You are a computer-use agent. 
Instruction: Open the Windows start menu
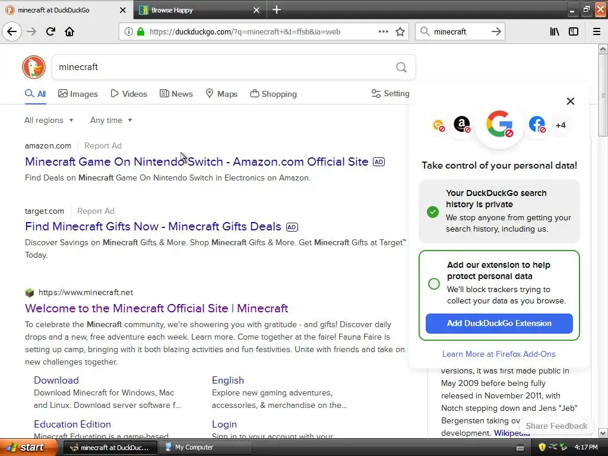coord(28,447)
